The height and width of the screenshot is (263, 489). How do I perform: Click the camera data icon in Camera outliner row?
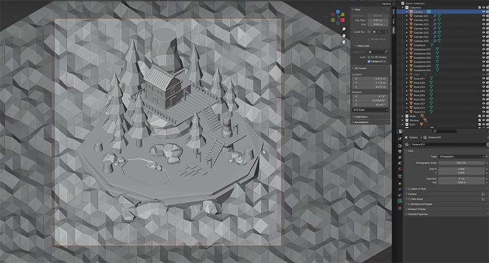tap(429, 12)
